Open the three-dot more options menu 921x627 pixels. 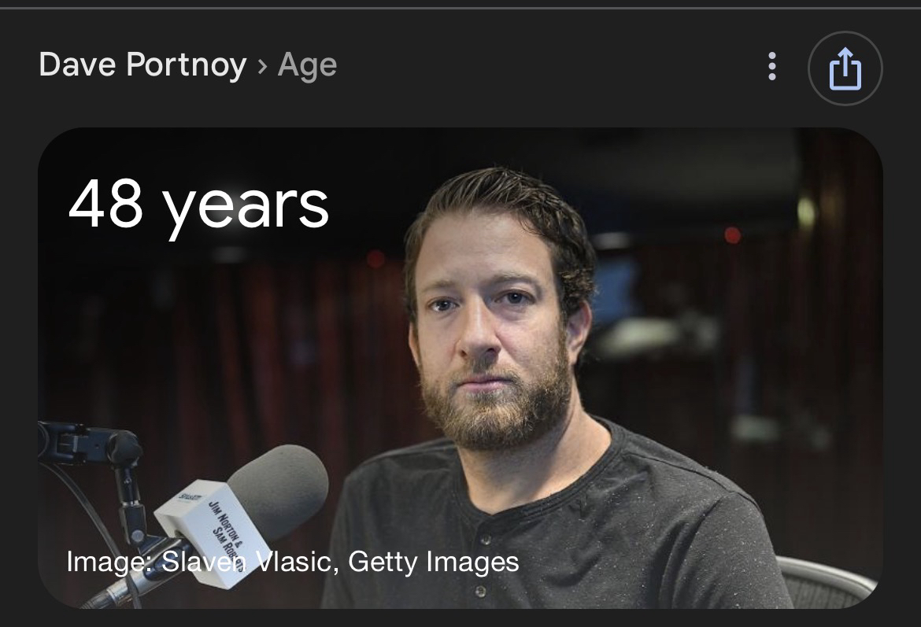pos(771,66)
